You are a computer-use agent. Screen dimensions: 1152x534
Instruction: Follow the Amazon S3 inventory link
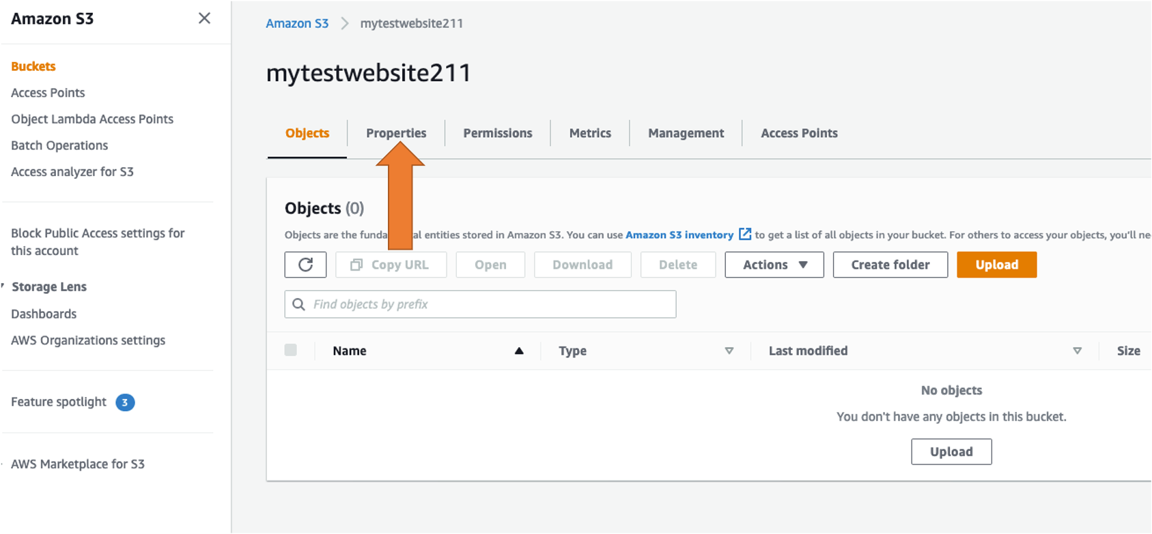[x=679, y=235]
